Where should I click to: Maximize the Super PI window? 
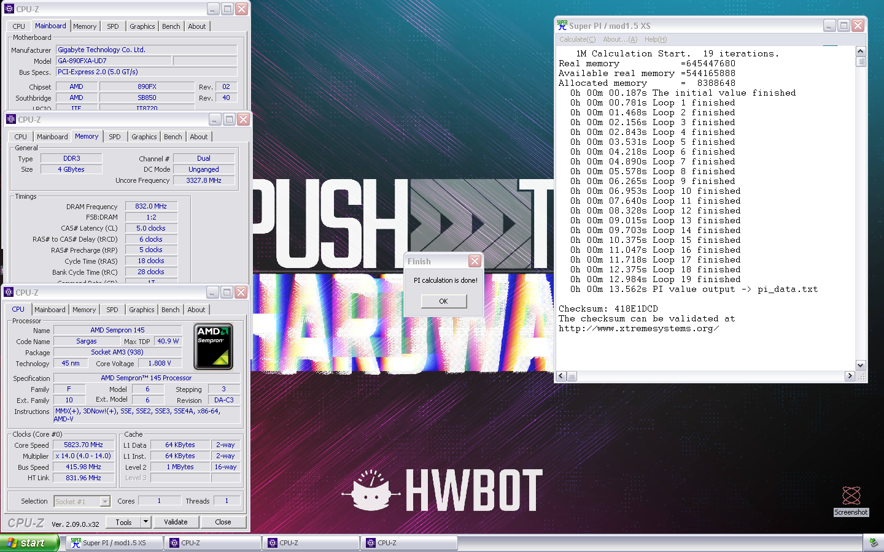844,25
